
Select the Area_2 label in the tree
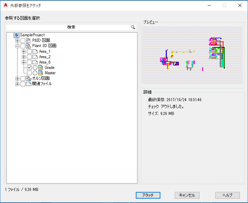tap(45, 57)
